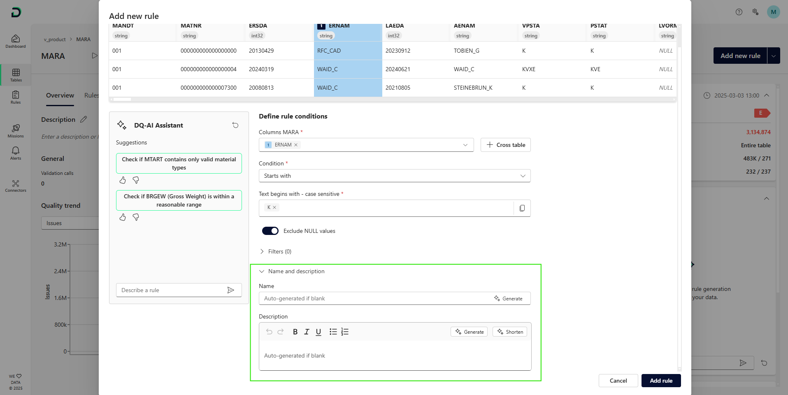The width and height of the screenshot is (788, 395).
Task: Expand the Filters section
Action: pyautogui.click(x=262, y=251)
